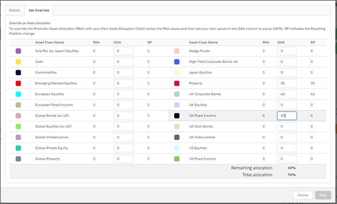Click the Global Private Equity teal swatch

pyautogui.click(x=18, y=148)
